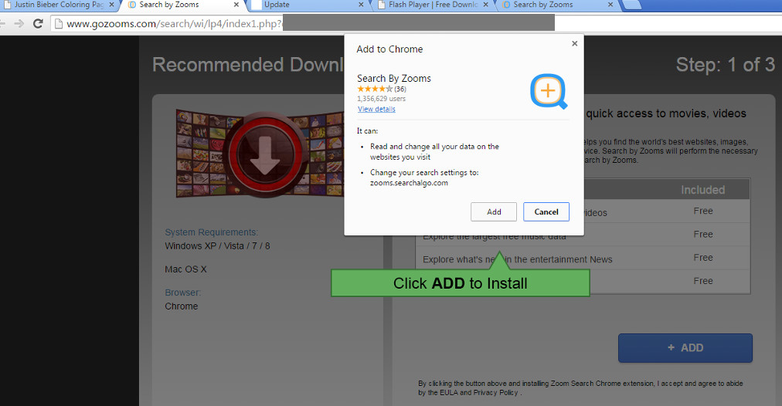Click the 'Step: 1 of 3' text

[725, 65]
